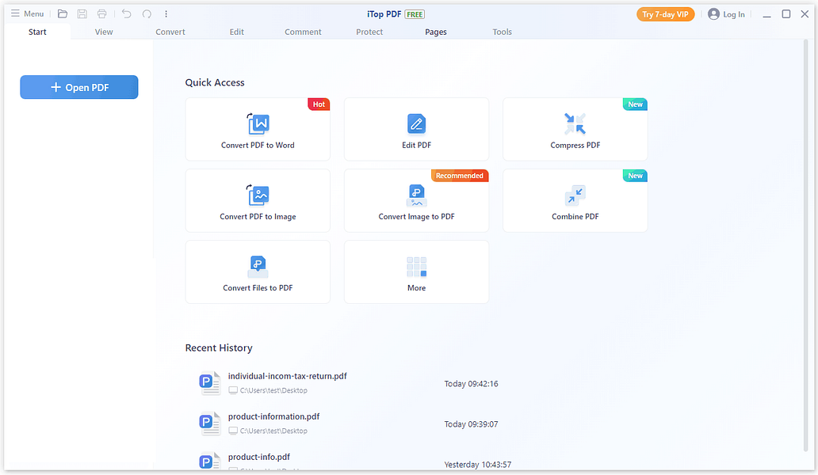The width and height of the screenshot is (818, 475).
Task: Click the vertical scrollbar on the right
Action: pos(807,245)
